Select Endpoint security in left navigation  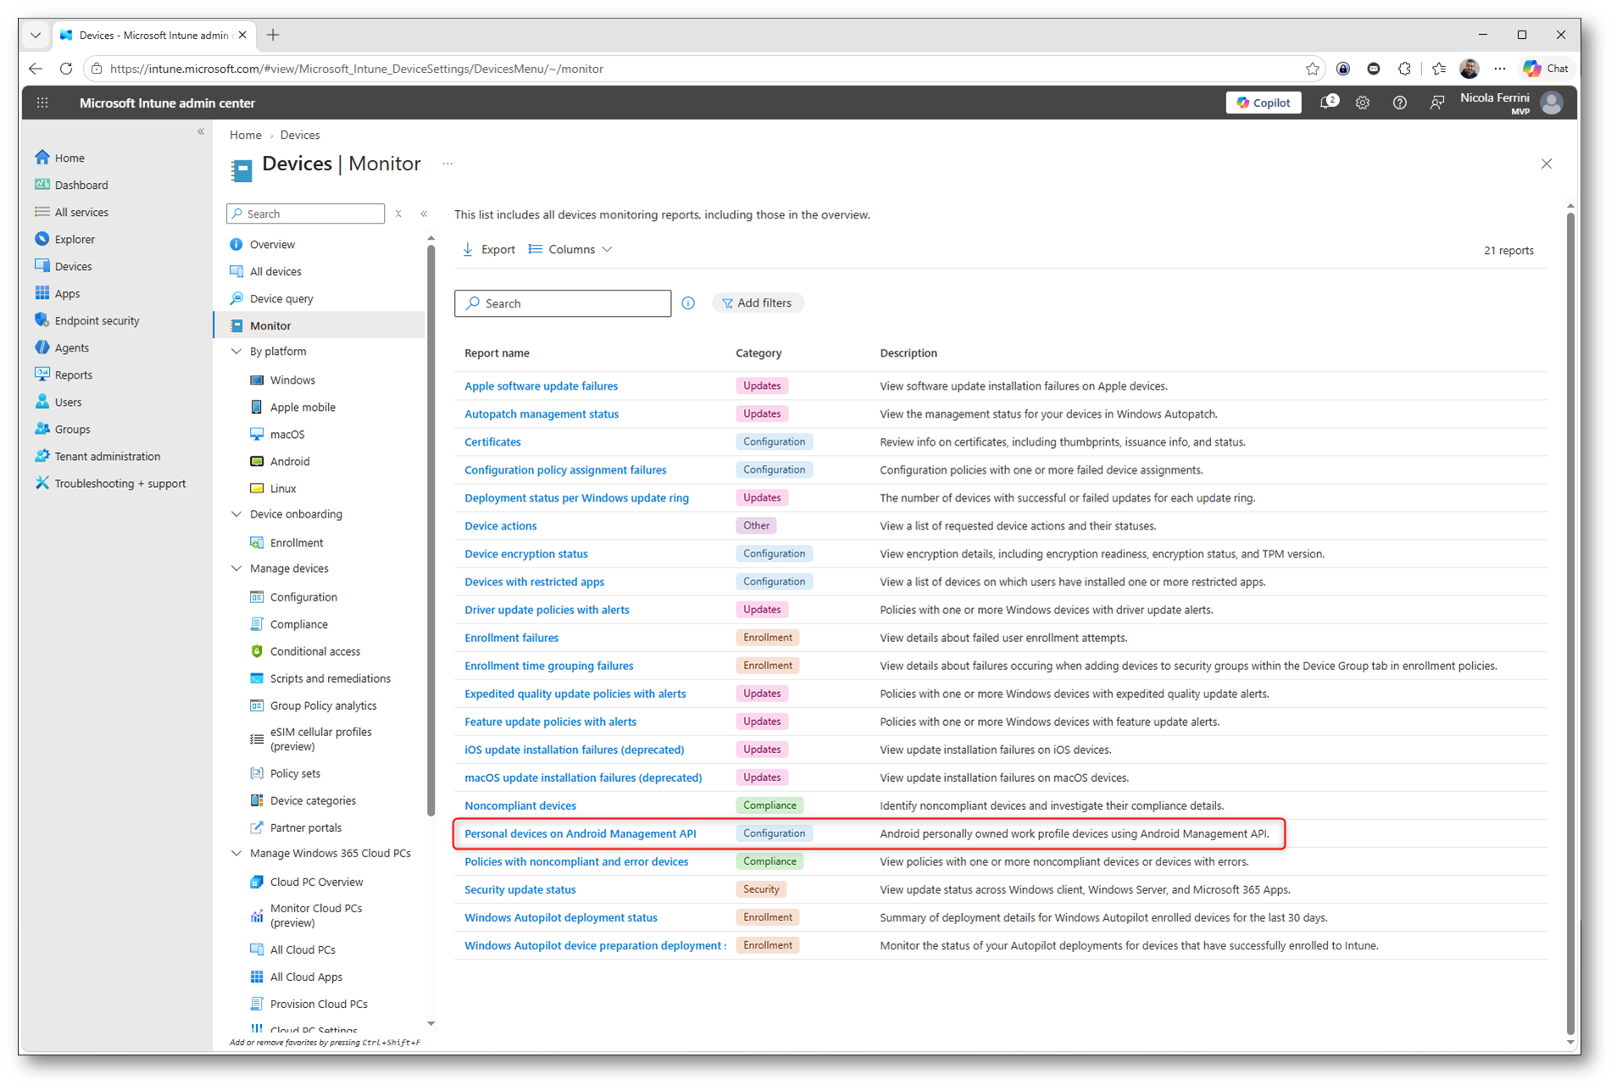(97, 320)
